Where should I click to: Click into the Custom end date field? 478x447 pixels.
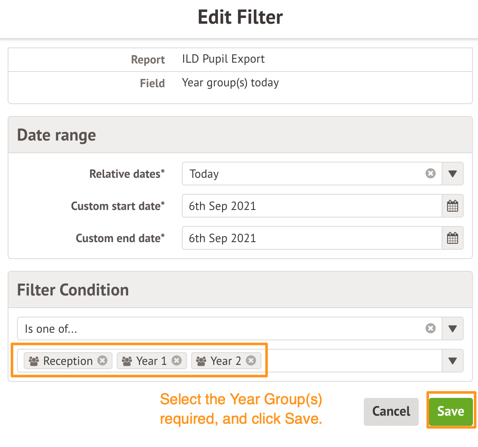tap(311, 238)
